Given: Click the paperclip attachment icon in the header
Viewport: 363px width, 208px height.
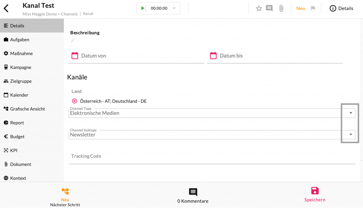Looking at the screenshot, I should 281,8.
